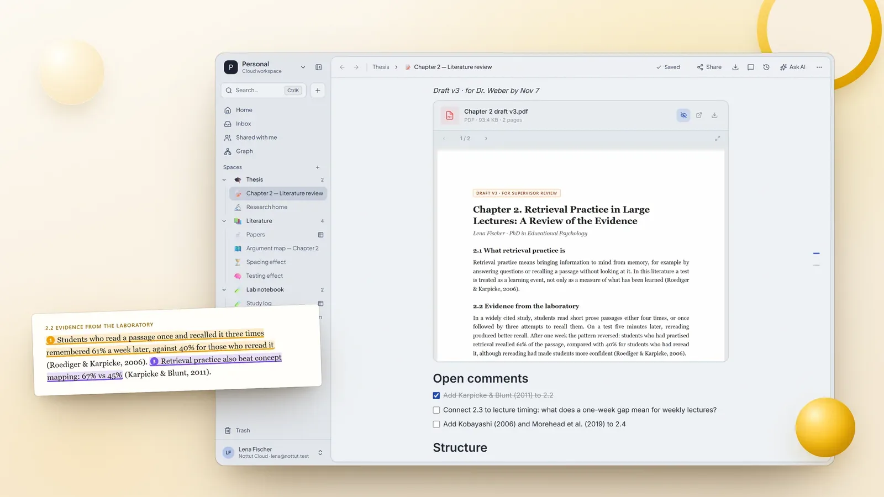Image resolution: width=884 pixels, height=497 pixels.
Task: Download the page from the top toolbar
Action: [735, 67]
